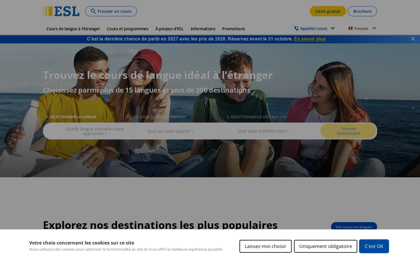Open the Informations menu
Image resolution: width=420 pixels, height=262 pixels.
tap(203, 29)
